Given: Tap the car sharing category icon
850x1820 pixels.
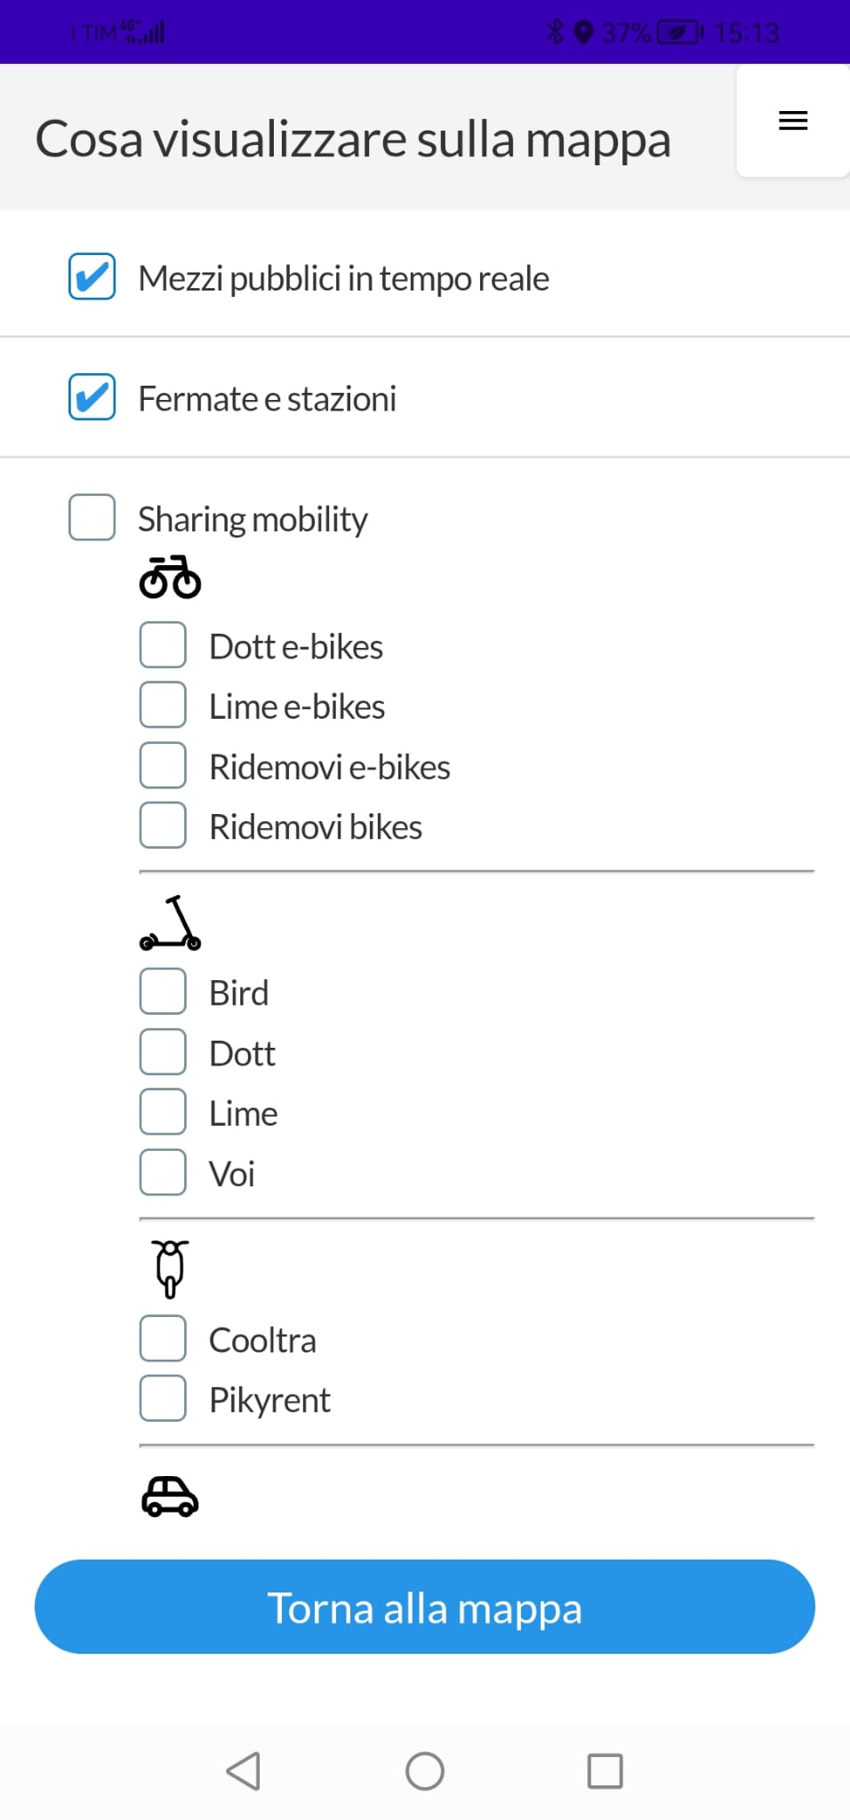Looking at the screenshot, I should [170, 1497].
